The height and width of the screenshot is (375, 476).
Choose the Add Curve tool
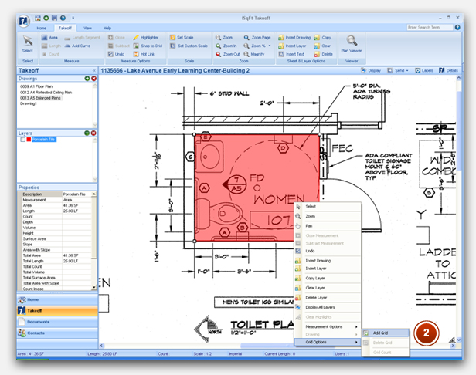coord(77,46)
